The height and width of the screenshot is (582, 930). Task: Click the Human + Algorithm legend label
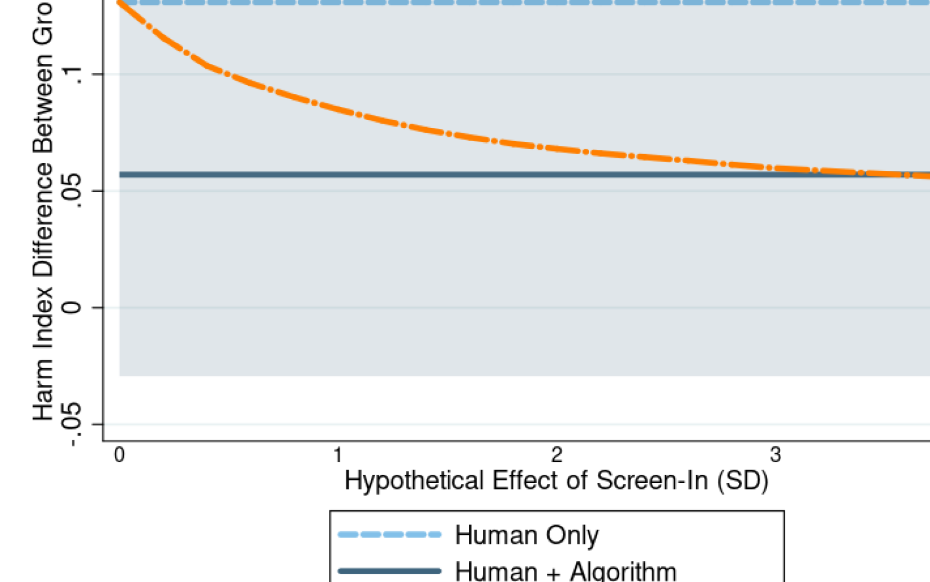(565, 571)
